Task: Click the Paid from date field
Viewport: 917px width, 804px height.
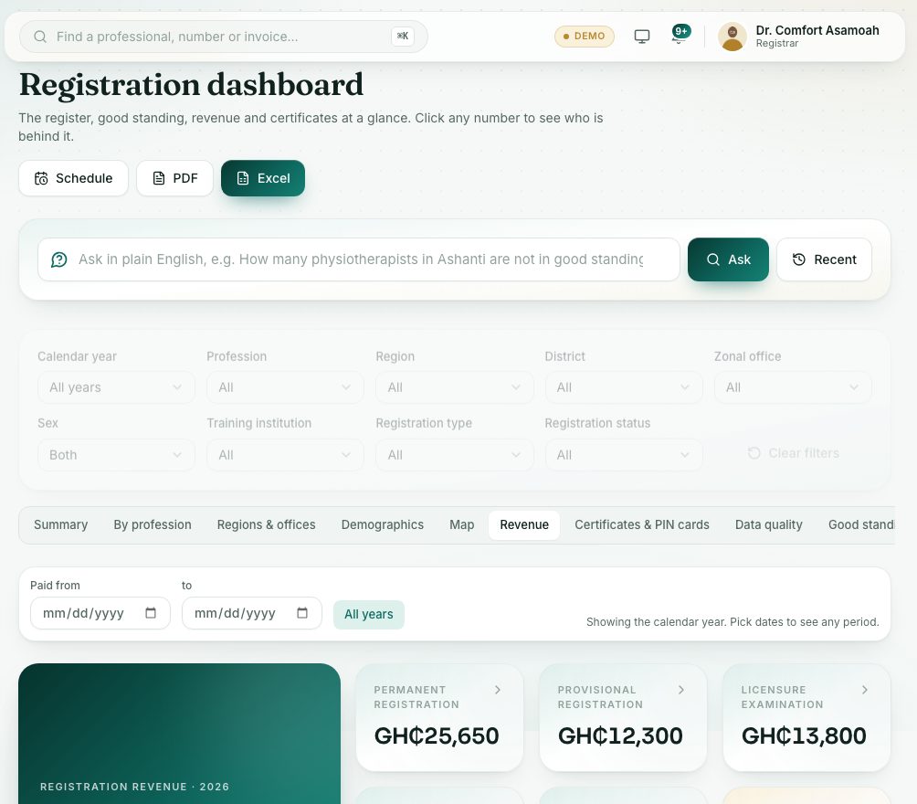Action: click(100, 613)
